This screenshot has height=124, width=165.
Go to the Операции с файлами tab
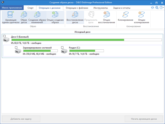pyautogui.click(x=77, y=8)
